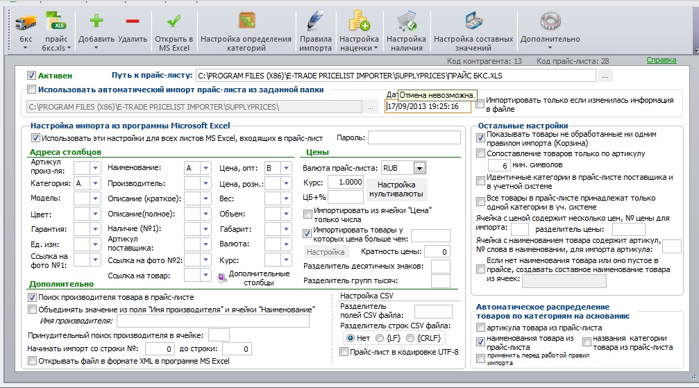
Task: Toggle import only if file changed
Action: click(x=480, y=104)
